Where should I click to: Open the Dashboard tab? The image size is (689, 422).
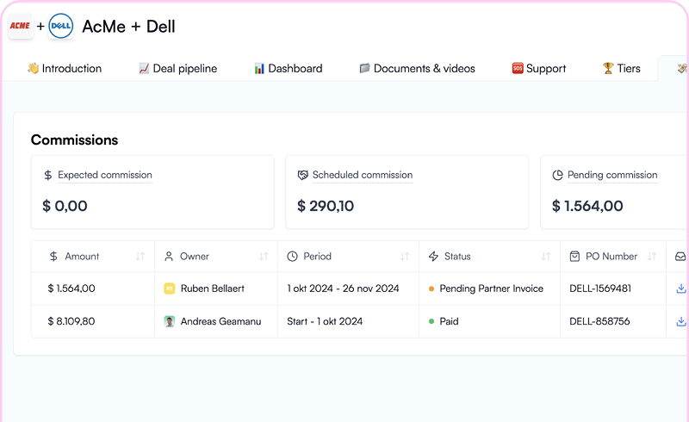click(x=289, y=69)
